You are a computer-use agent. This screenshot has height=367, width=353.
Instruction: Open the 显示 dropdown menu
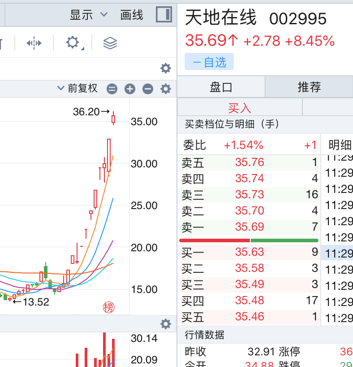click(x=89, y=15)
